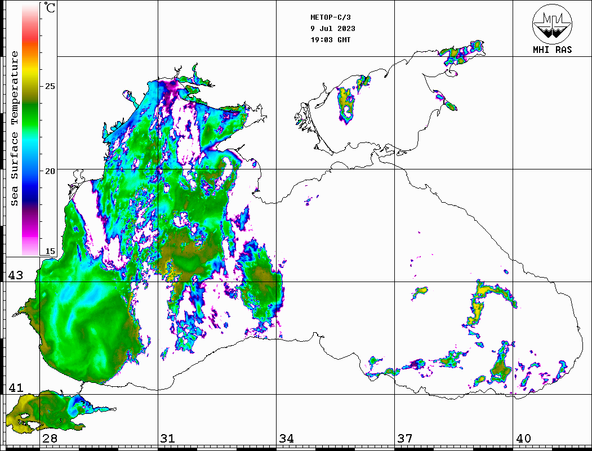Click the METOP-C/3 satellite label
592x451 pixels.
click(331, 17)
